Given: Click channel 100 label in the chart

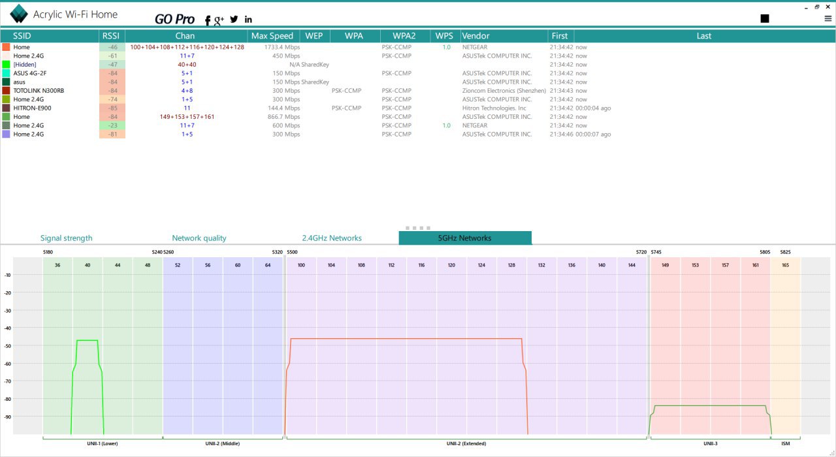Looking at the screenshot, I should (x=301, y=265).
